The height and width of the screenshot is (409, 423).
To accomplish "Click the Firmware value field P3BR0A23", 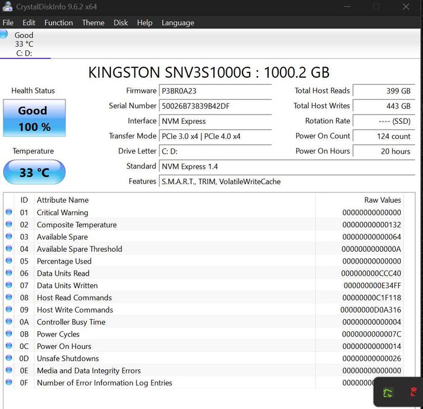I will click(x=216, y=91).
